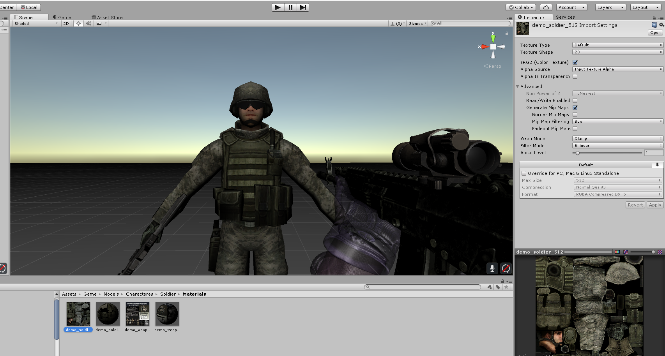Toggle the Persp projection label
Viewport: 665px width, 356px height.
[493, 66]
